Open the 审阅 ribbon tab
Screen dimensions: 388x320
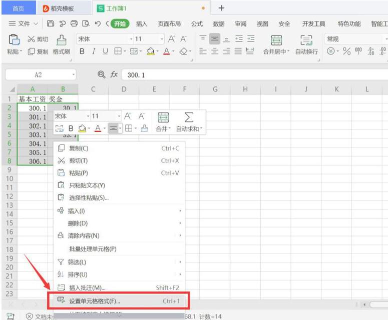tap(240, 23)
